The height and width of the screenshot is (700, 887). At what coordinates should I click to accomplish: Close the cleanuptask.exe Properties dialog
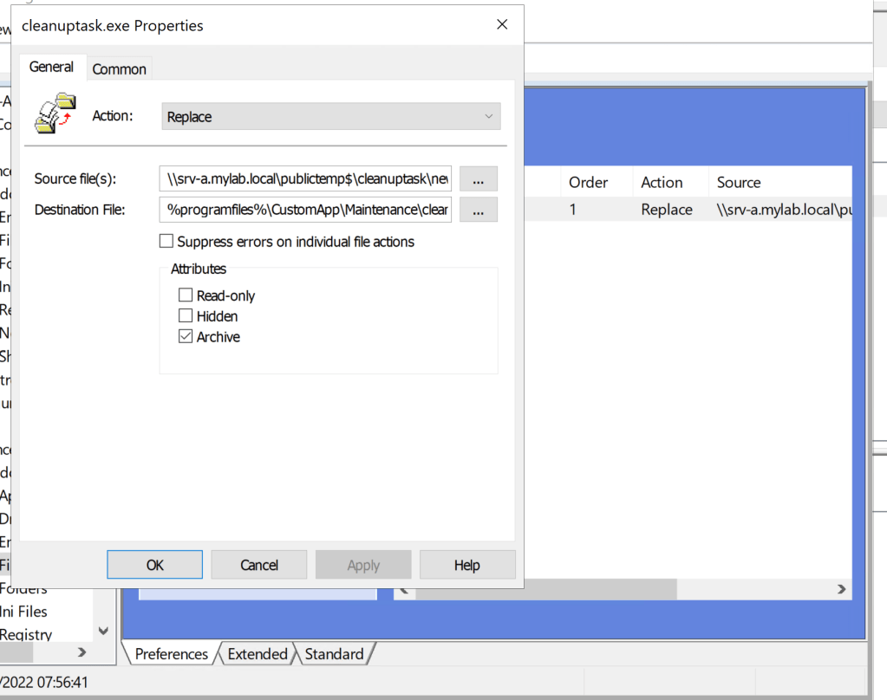point(502,25)
